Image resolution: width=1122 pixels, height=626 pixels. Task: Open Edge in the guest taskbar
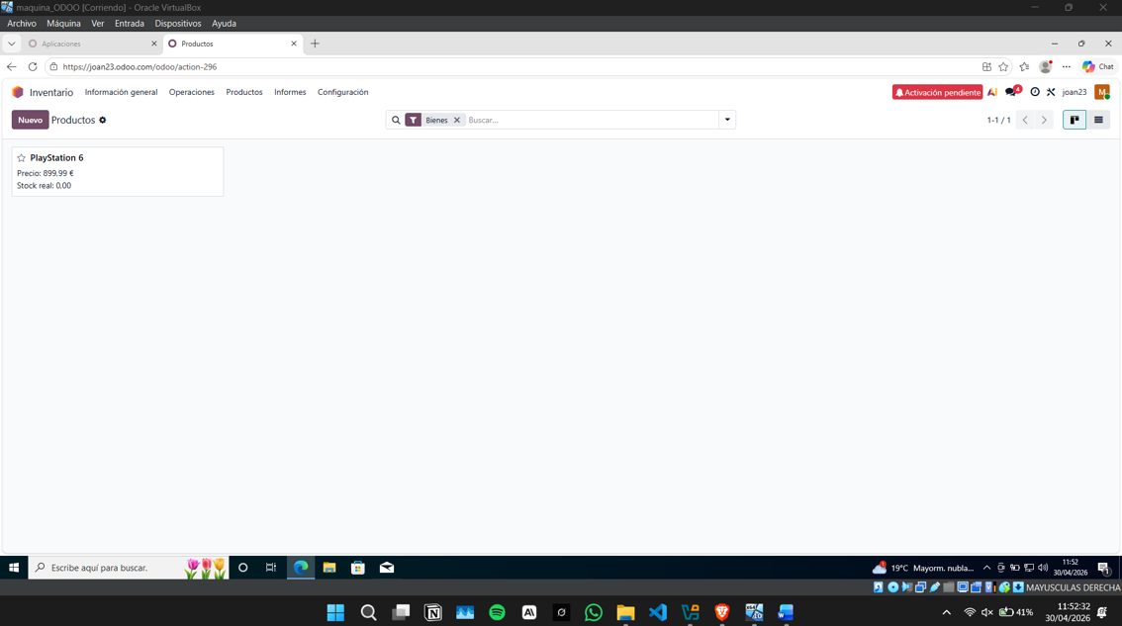click(301, 568)
